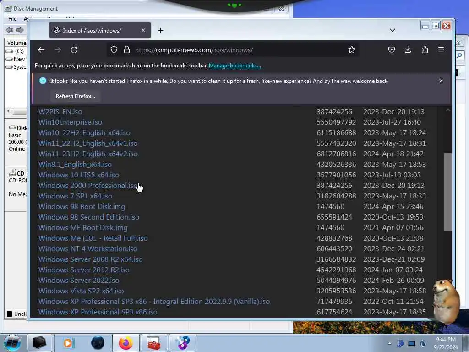Viewport: 469px width, 352px height.
Task: Open Windows NT 4 Workstation.iso link
Action: point(88,249)
